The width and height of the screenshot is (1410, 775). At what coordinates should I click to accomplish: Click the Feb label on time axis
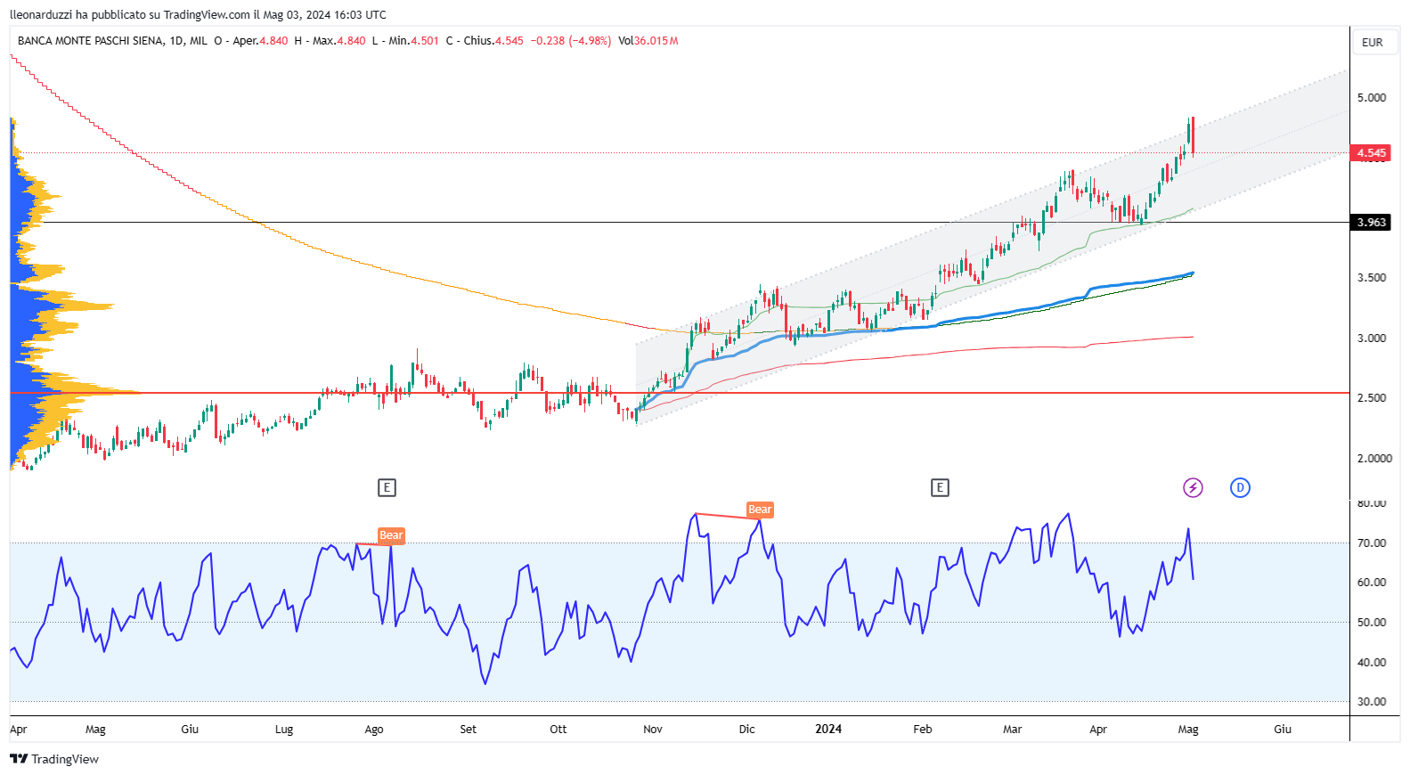pos(923,730)
